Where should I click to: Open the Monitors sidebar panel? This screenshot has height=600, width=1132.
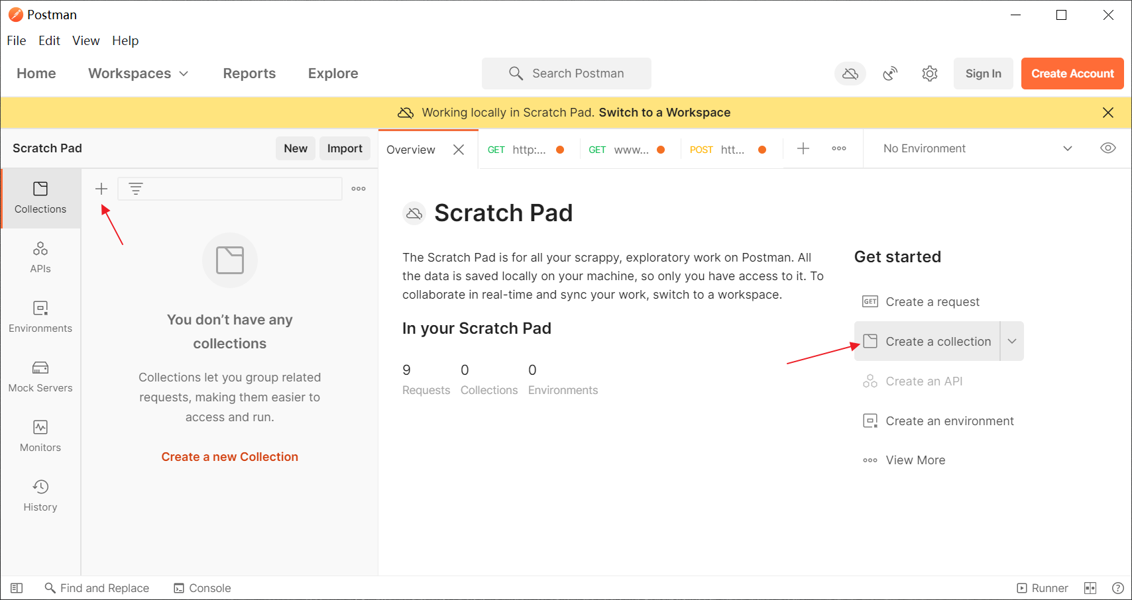(x=40, y=436)
